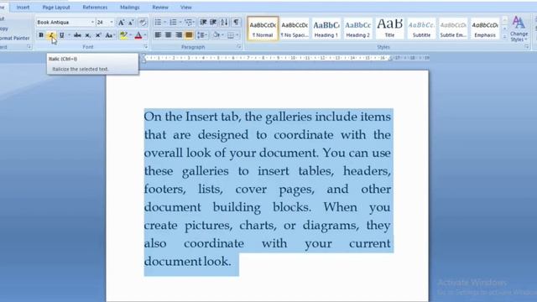The image size is (537, 302).
Task: Open the Insert ribbon tab
Action: click(x=23, y=8)
